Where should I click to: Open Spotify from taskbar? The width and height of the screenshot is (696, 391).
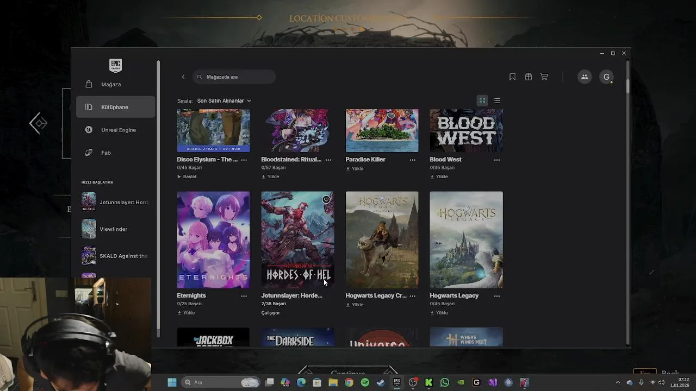tap(365, 382)
